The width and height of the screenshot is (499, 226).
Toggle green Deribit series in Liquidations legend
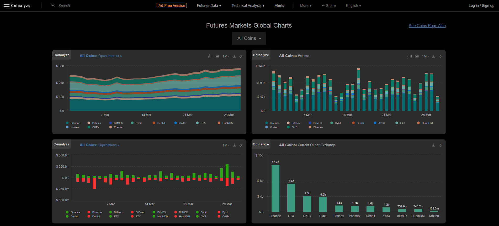(x=72, y=216)
